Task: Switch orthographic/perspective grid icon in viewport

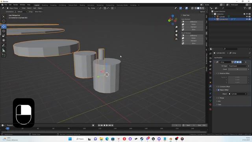Action: 176,39
